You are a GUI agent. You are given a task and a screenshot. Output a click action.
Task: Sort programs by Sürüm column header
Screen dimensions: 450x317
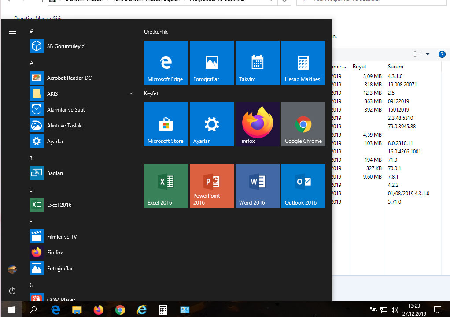pos(413,67)
